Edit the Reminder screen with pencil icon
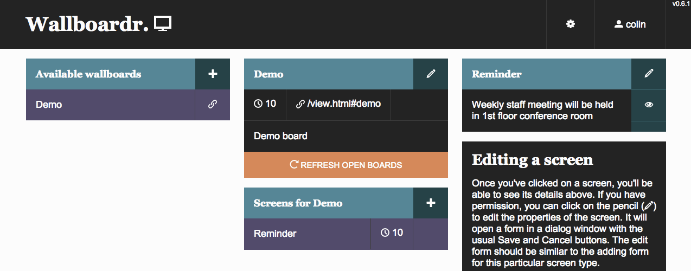Image resolution: width=691 pixels, height=271 pixels. pyautogui.click(x=649, y=74)
